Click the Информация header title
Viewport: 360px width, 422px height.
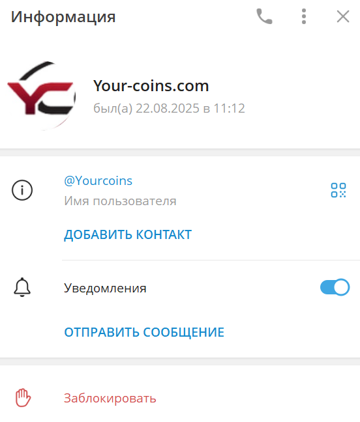pyautogui.click(x=63, y=17)
